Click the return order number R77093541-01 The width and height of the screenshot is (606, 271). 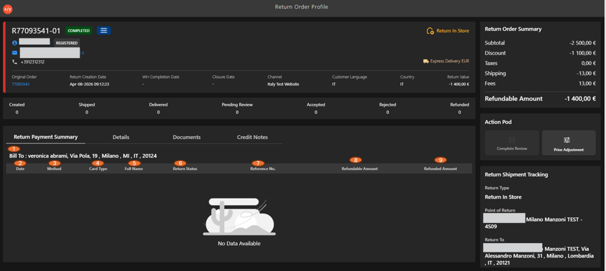click(x=36, y=31)
